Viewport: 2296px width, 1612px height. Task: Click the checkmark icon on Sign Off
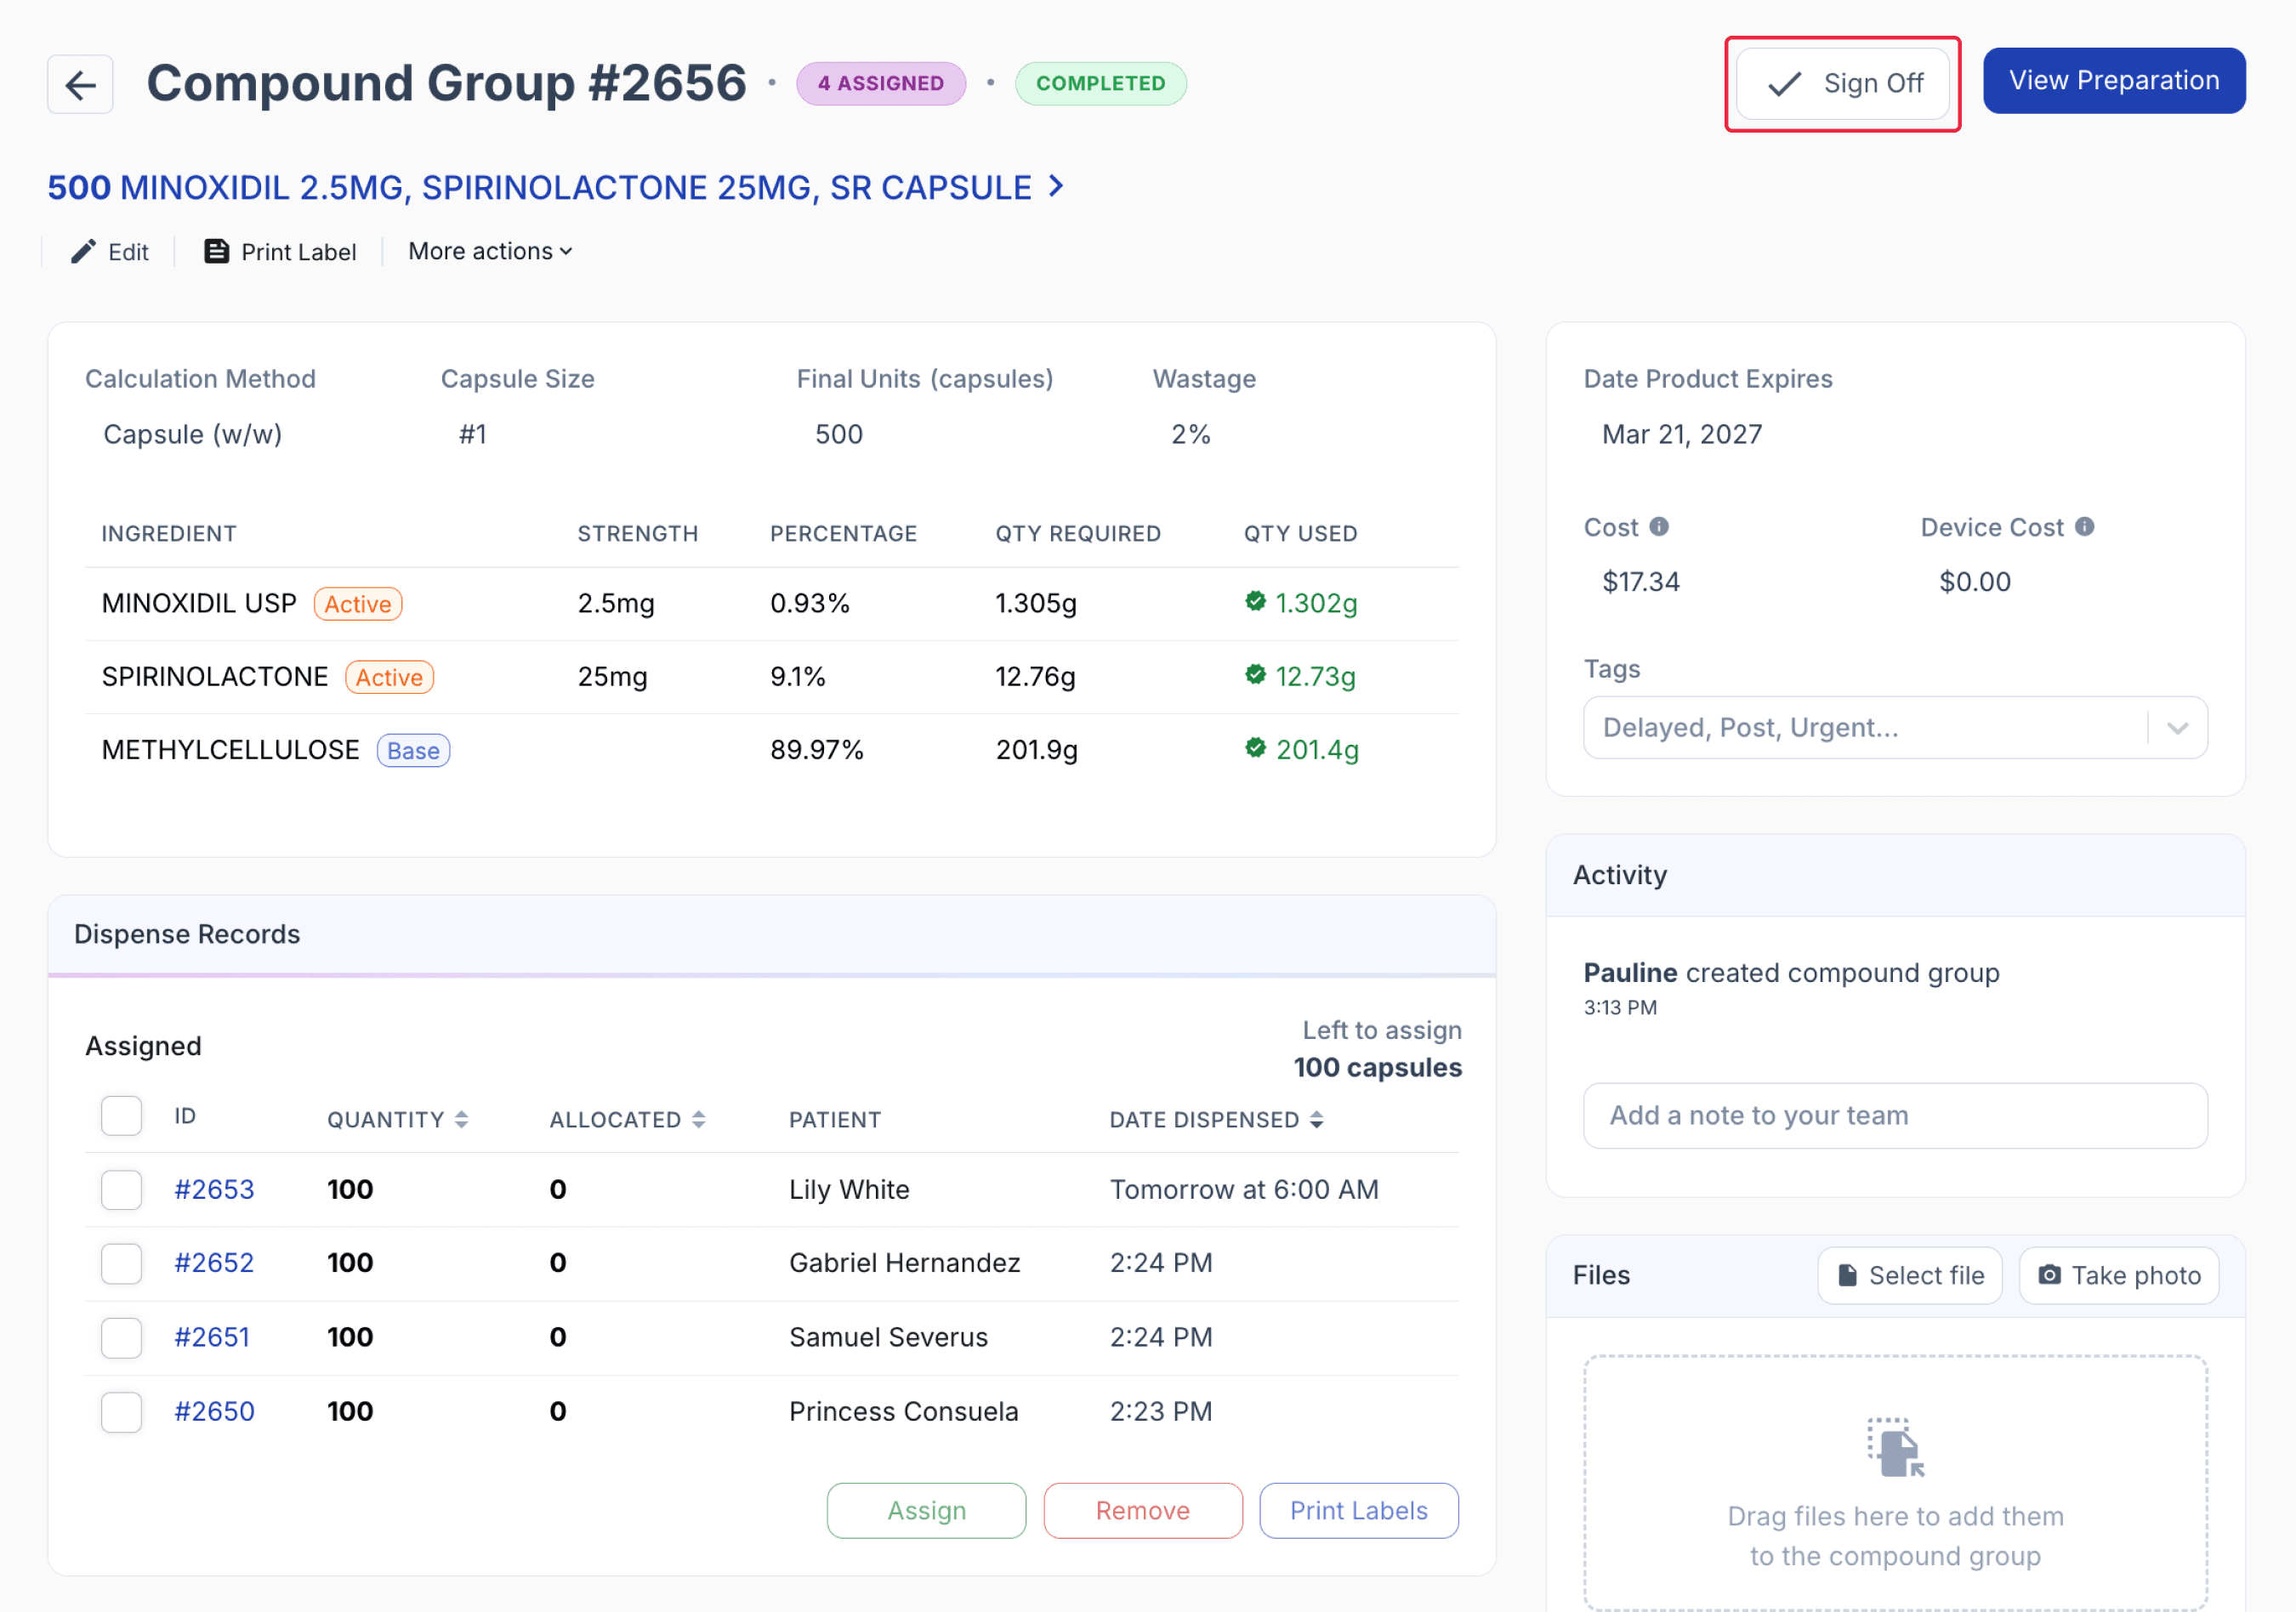click(x=1785, y=84)
